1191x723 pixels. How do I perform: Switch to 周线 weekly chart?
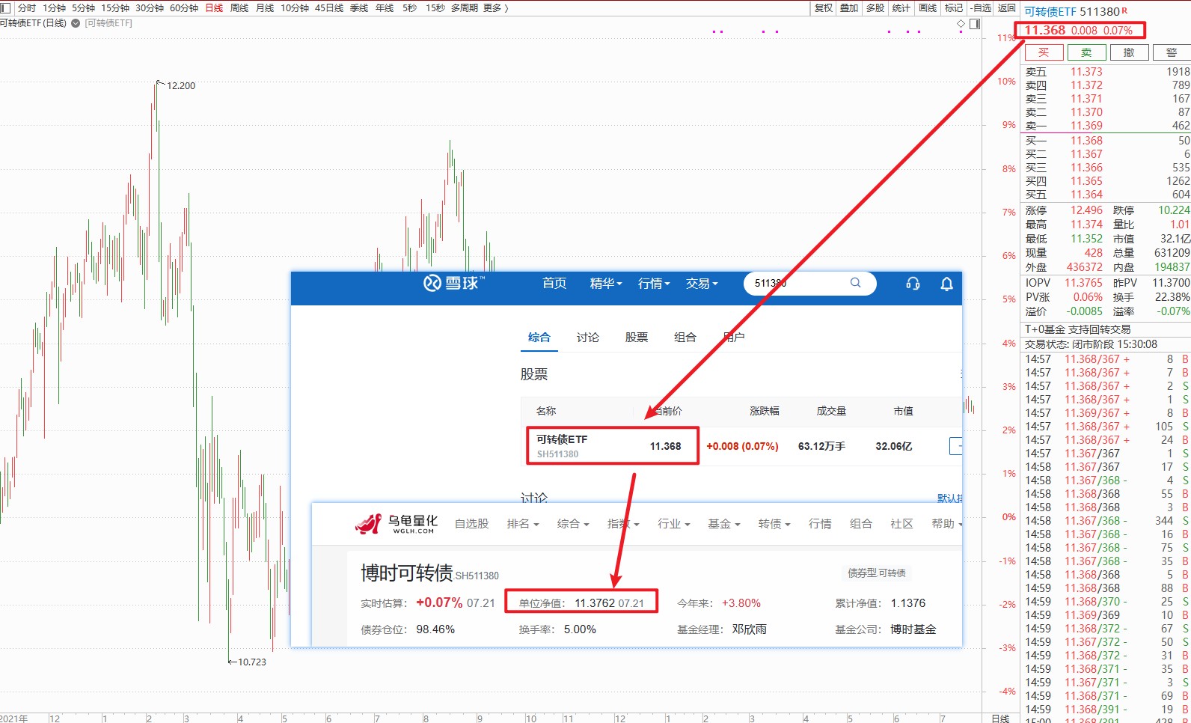[239, 7]
